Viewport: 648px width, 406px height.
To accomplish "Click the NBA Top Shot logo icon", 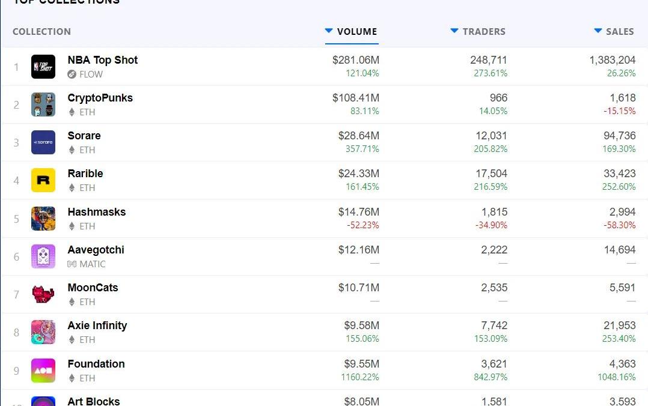I will click(43, 67).
